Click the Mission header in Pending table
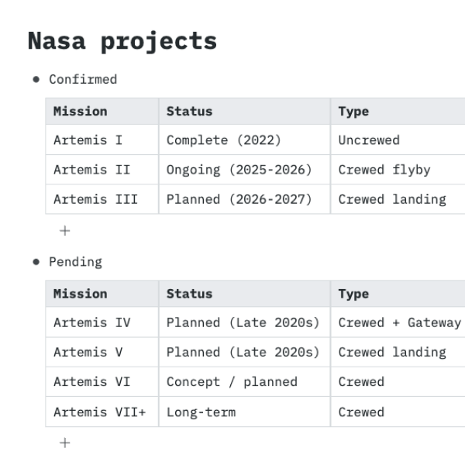This screenshot has height=465, width=465. click(102, 294)
